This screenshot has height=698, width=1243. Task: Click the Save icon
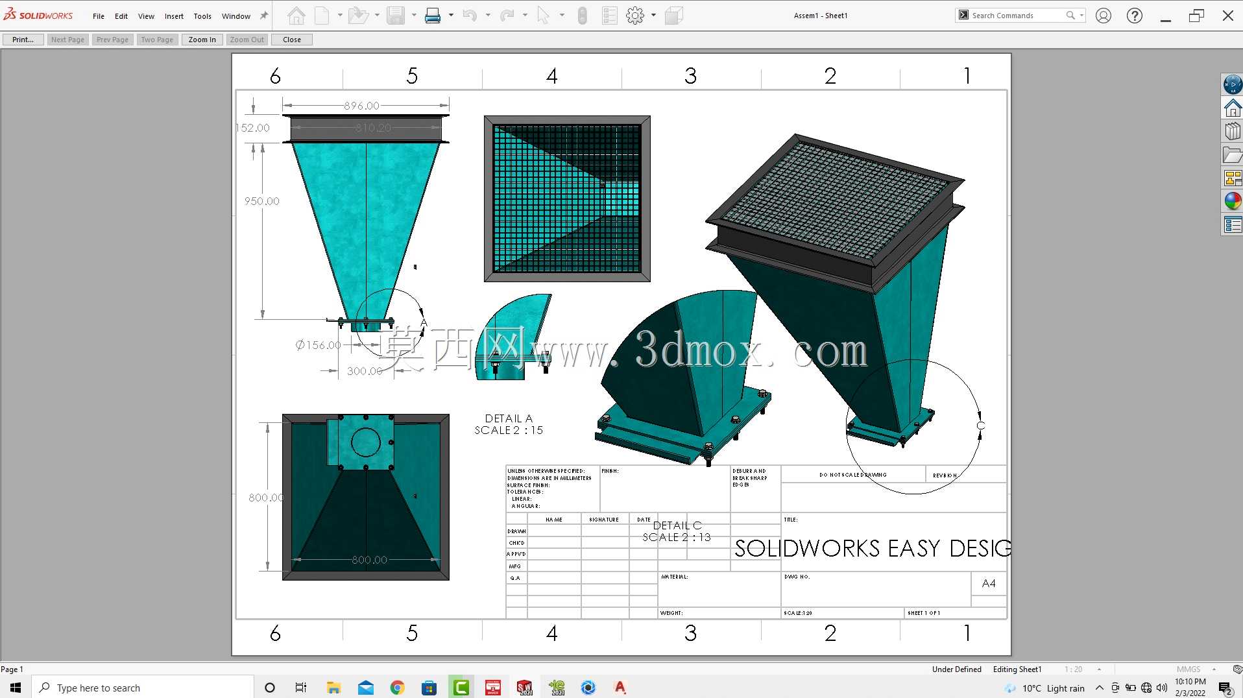[x=395, y=16]
